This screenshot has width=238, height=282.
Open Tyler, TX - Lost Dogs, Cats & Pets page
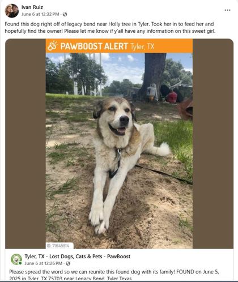pos(78,257)
